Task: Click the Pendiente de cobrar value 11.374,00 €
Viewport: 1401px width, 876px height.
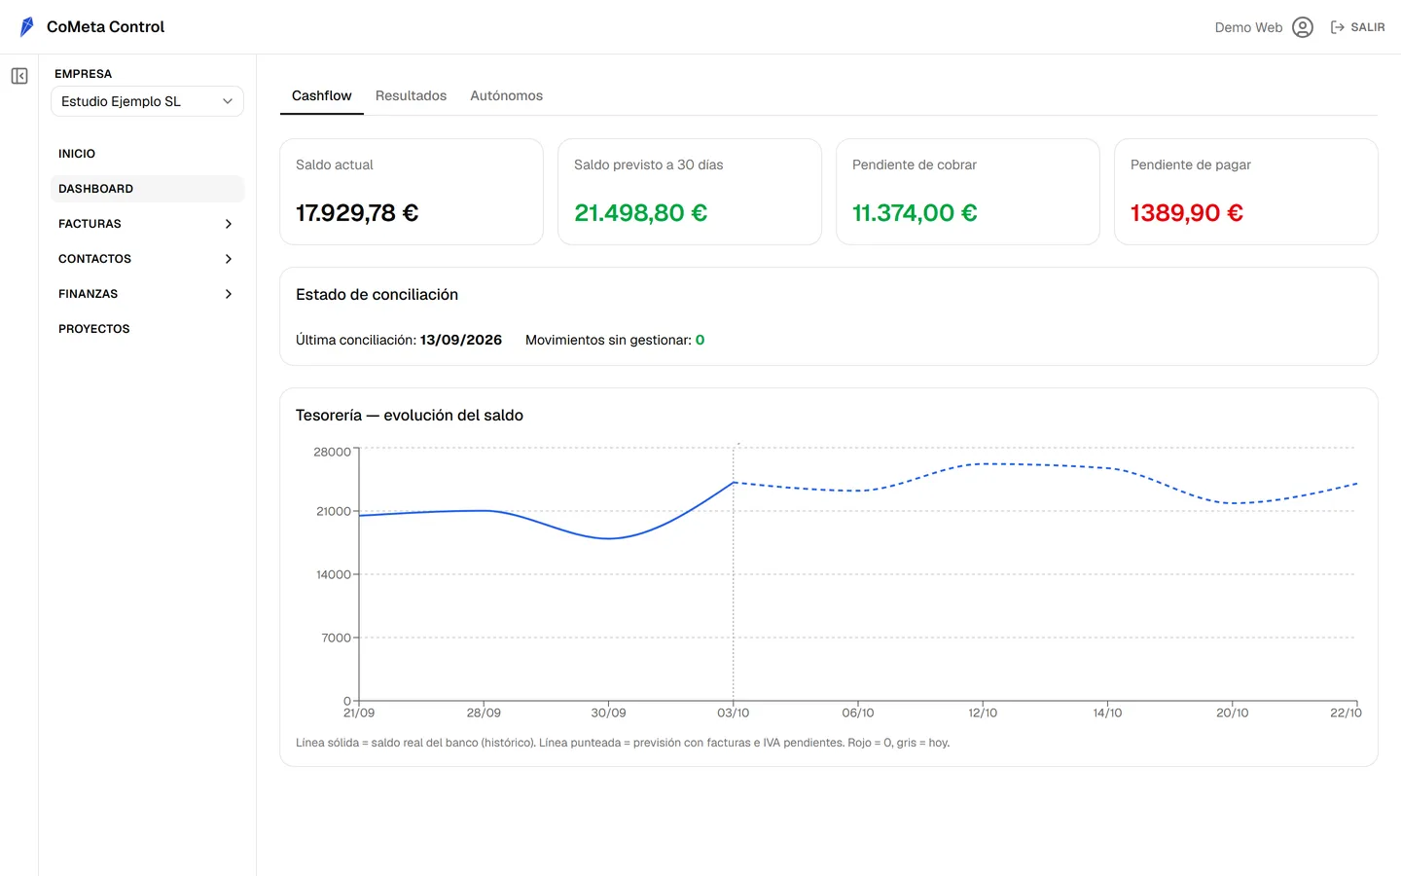Action: coord(915,212)
